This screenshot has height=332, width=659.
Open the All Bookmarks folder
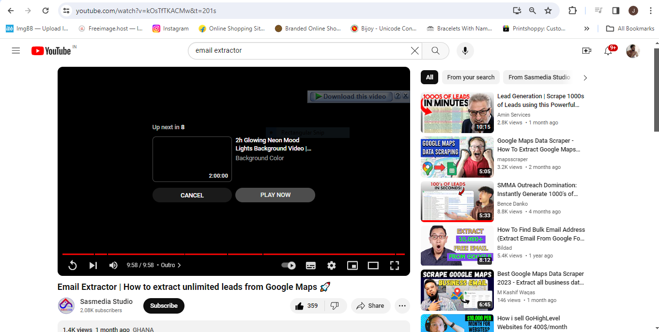click(630, 29)
